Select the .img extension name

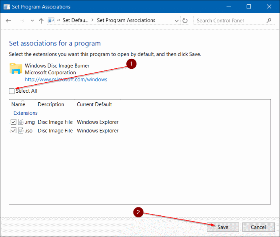coord(30,122)
